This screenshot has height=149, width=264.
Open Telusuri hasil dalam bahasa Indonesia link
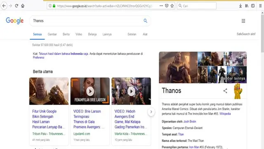64,54
